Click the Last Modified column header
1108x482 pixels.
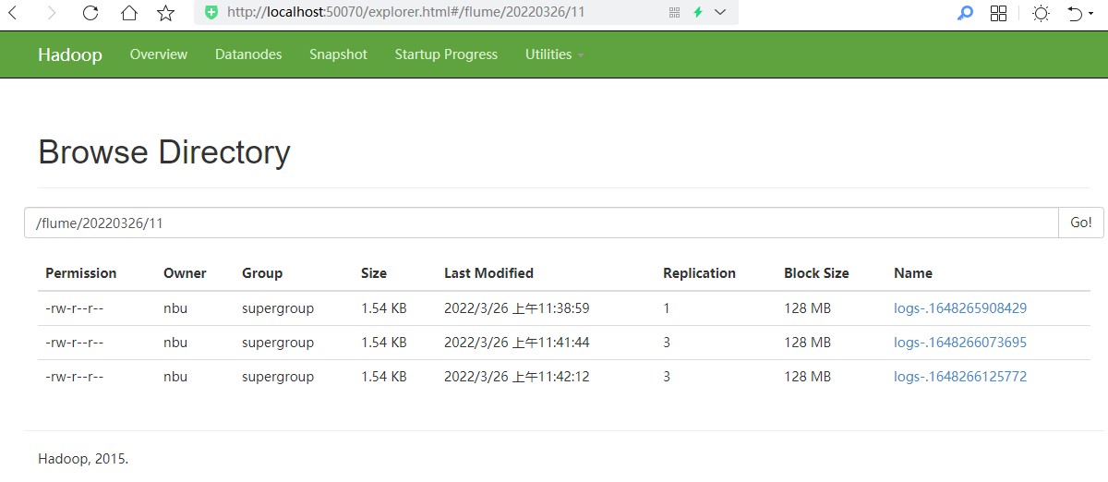coord(488,273)
